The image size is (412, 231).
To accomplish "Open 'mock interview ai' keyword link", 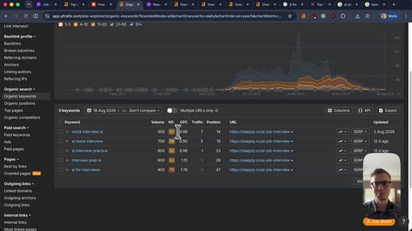I will coord(88,132).
